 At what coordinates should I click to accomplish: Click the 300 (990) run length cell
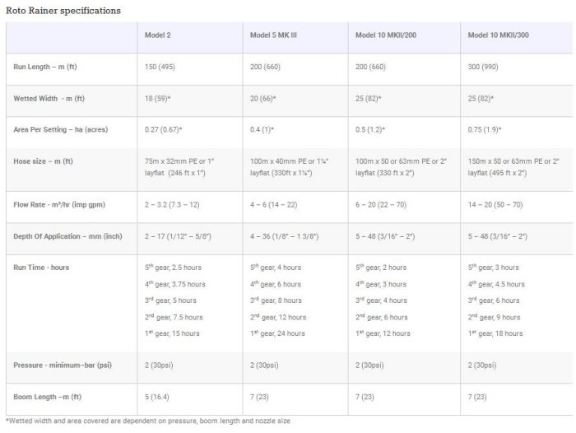[487, 67]
